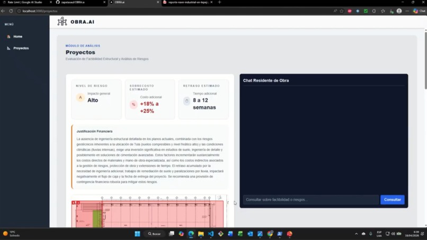Open Microsoft Edge from the taskbar
The height and width of the screenshot is (240, 427).
point(191,234)
